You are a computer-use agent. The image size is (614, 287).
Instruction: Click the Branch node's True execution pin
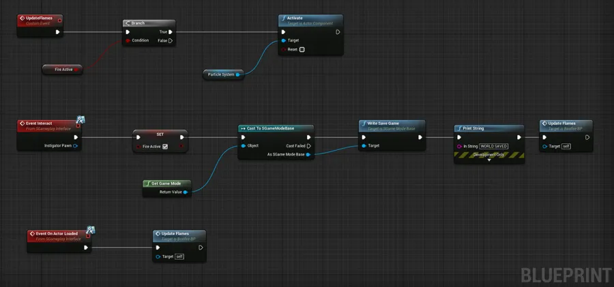171,31
